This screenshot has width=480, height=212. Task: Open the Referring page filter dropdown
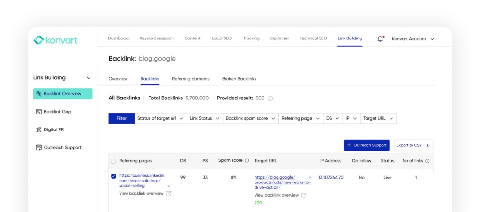point(301,118)
